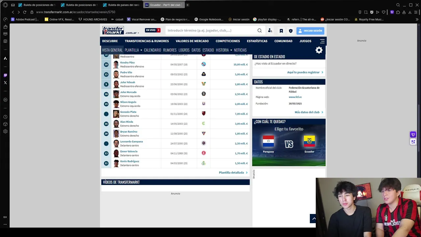The width and height of the screenshot is (421, 237).
Task: Click the club crest in Gonzalo Plata's row
Action: point(204,114)
